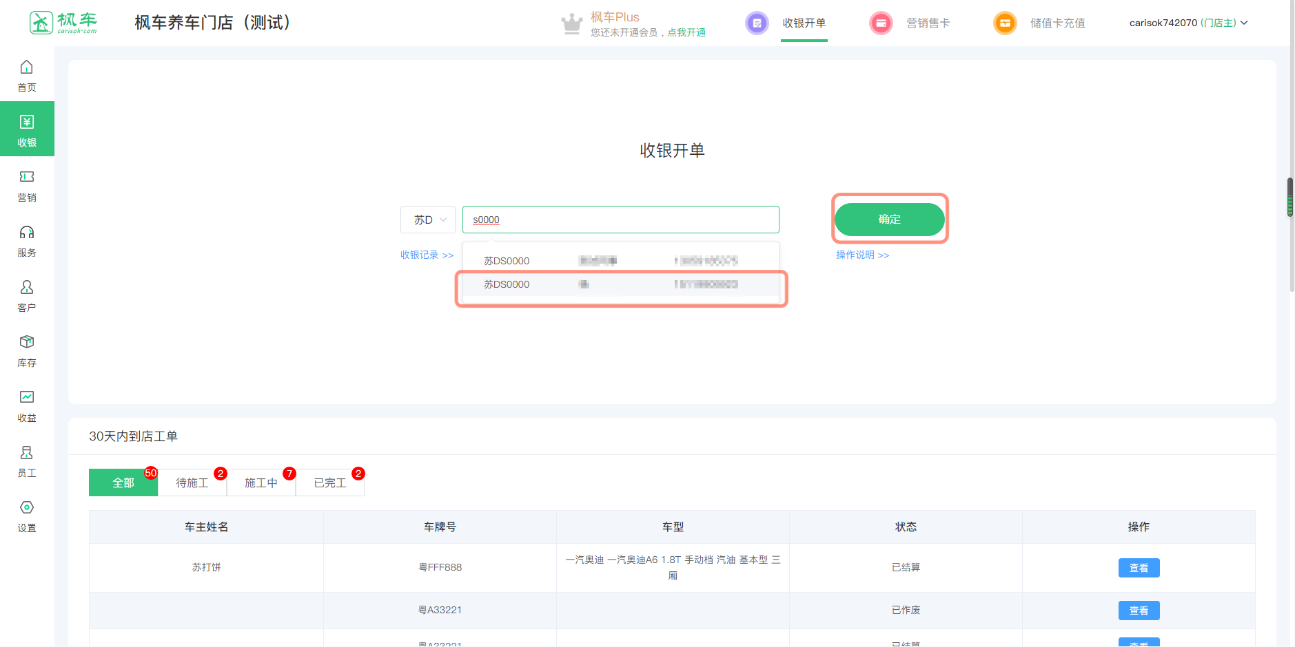Open the 收银记录 link
This screenshot has height=647, width=1295.
(x=427, y=255)
